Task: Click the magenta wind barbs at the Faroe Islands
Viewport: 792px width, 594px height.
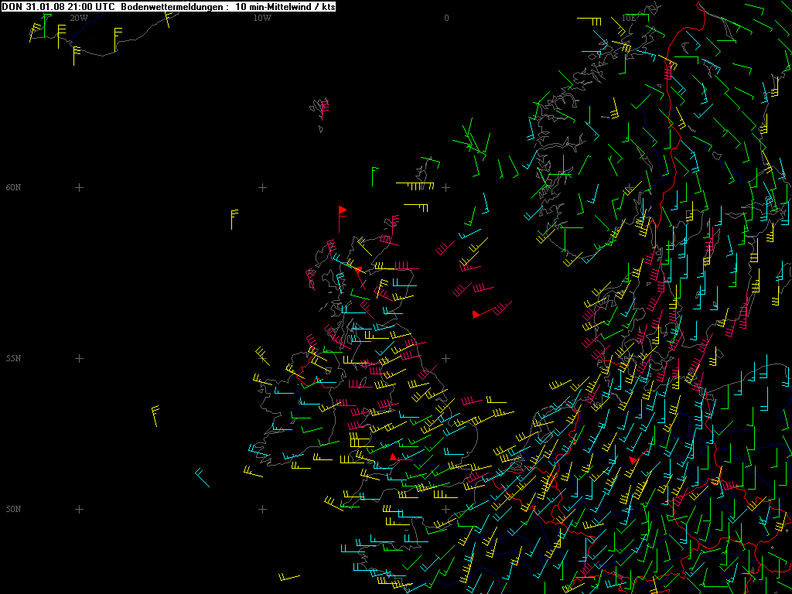Action: point(322,108)
